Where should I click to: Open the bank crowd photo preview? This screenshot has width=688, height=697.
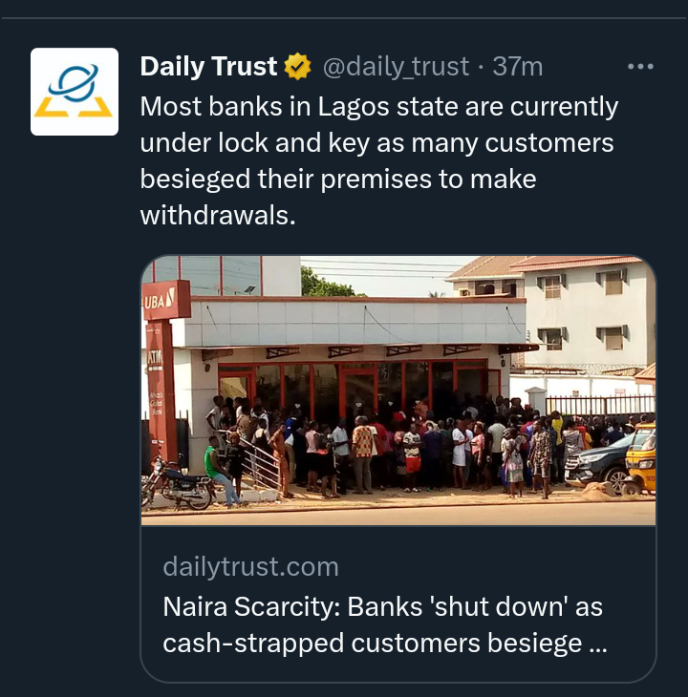[x=398, y=391]
